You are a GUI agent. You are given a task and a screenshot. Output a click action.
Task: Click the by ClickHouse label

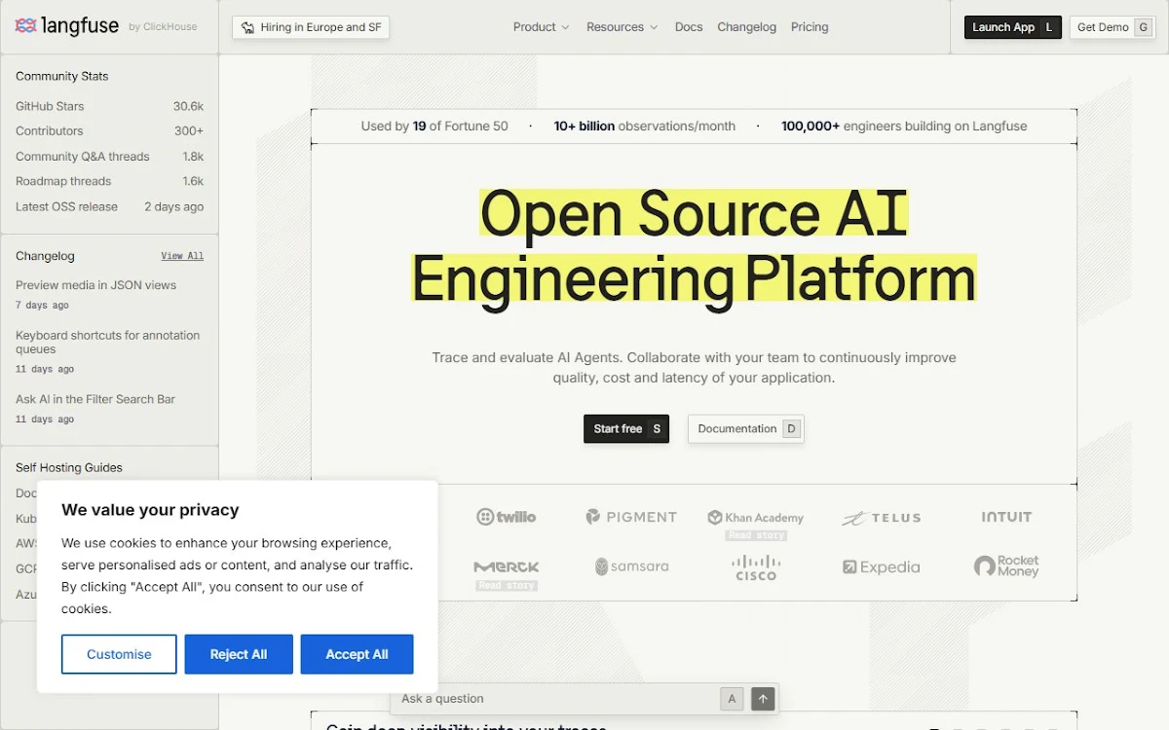pos(163,27)
